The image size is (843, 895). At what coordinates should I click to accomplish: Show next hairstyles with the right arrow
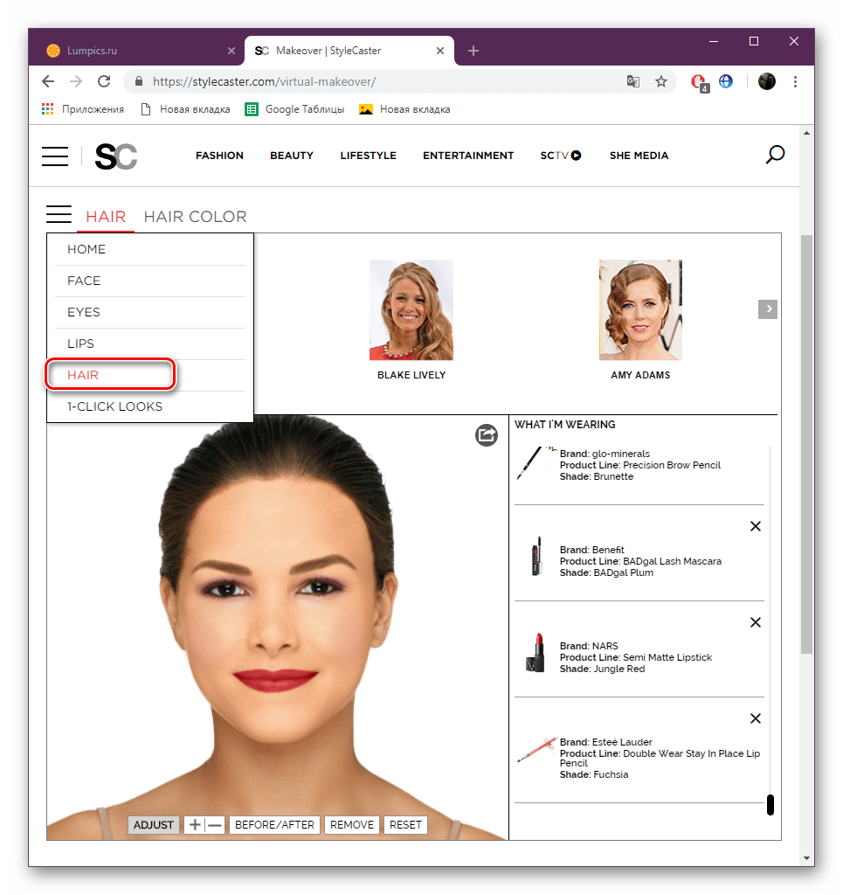tap(768, 309)
